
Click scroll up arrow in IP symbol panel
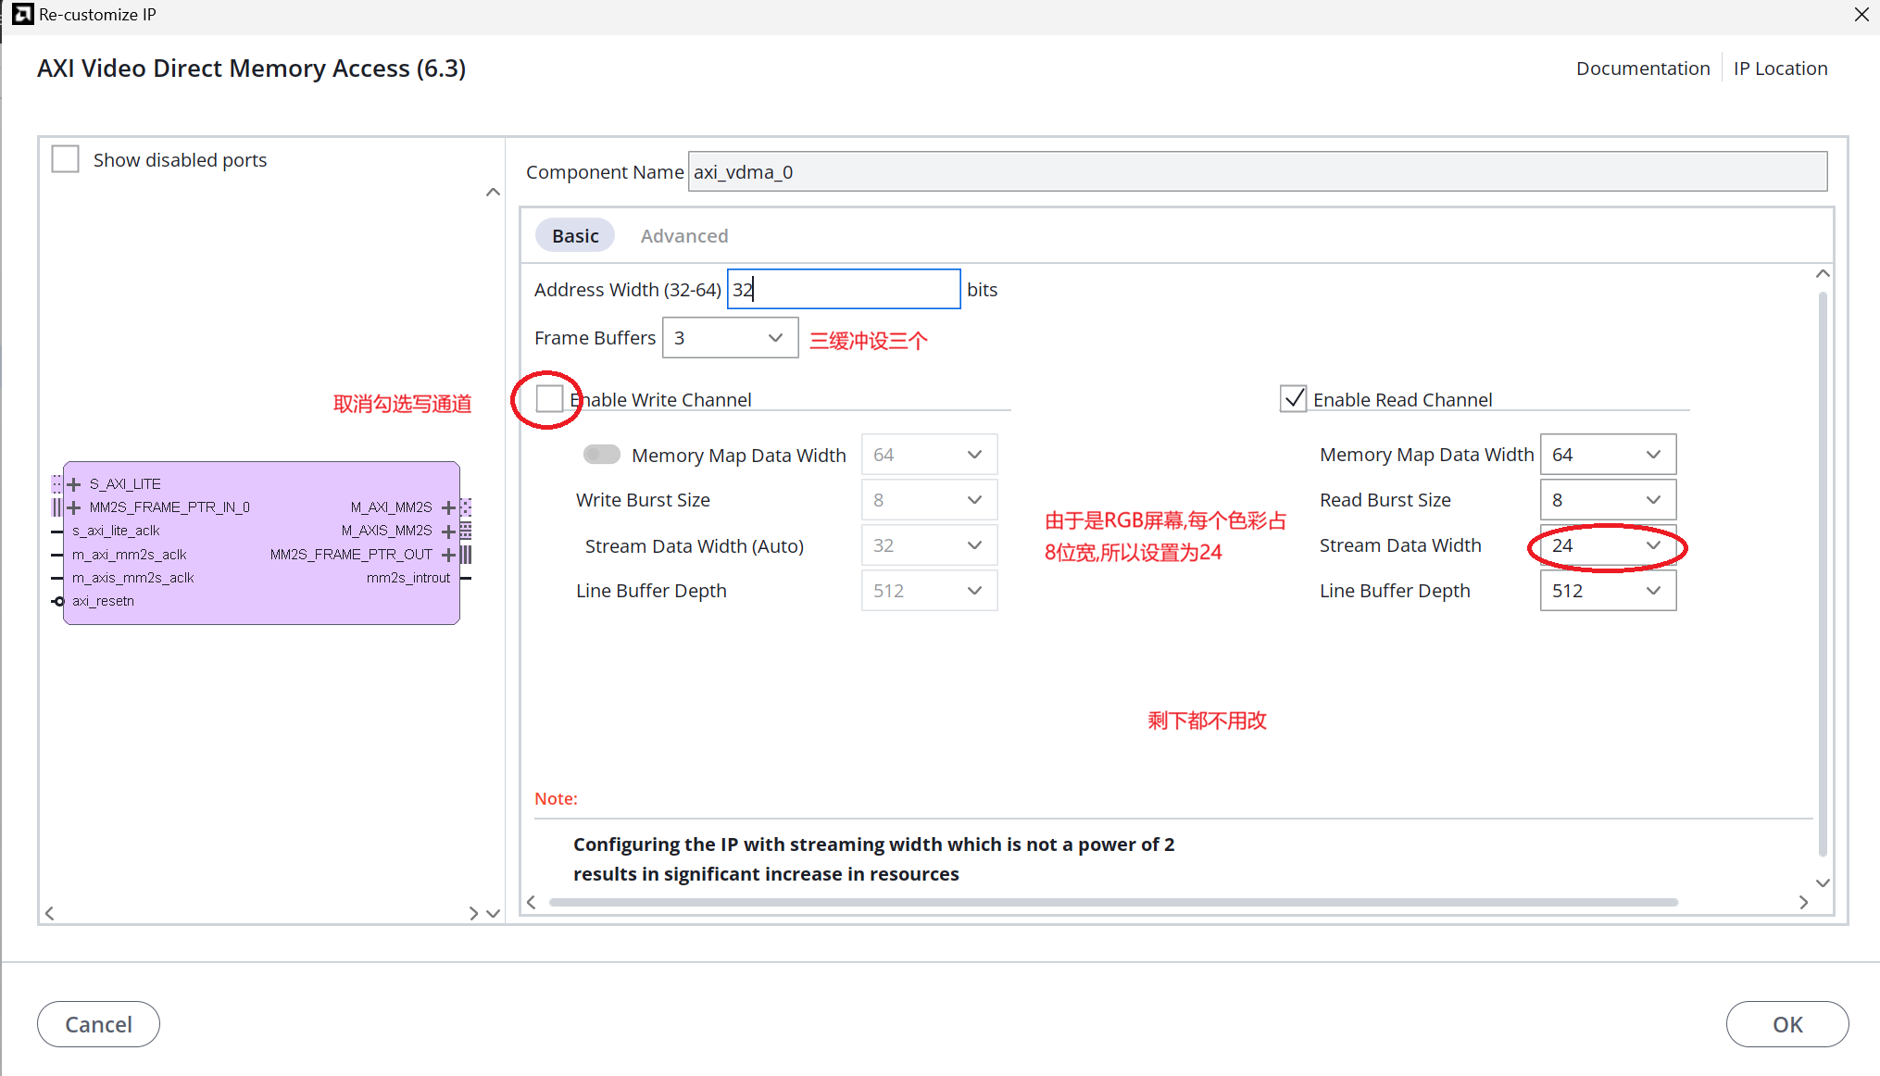click(x=493, y=193)
